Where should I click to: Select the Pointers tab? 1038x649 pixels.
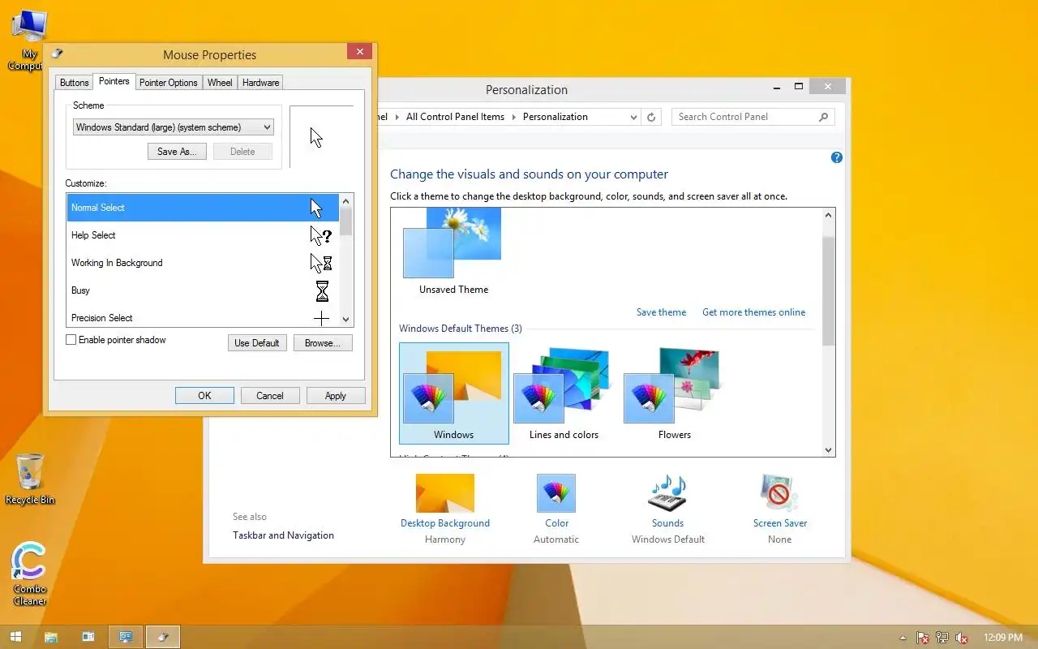coord(114,81)
